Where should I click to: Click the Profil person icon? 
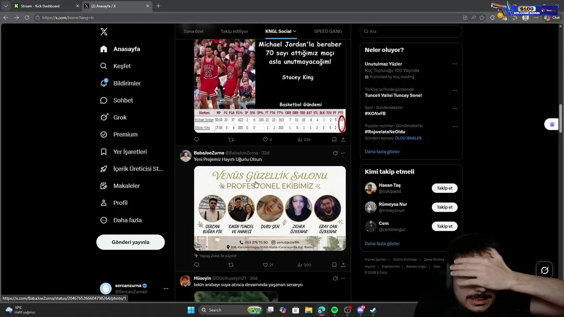104,203
